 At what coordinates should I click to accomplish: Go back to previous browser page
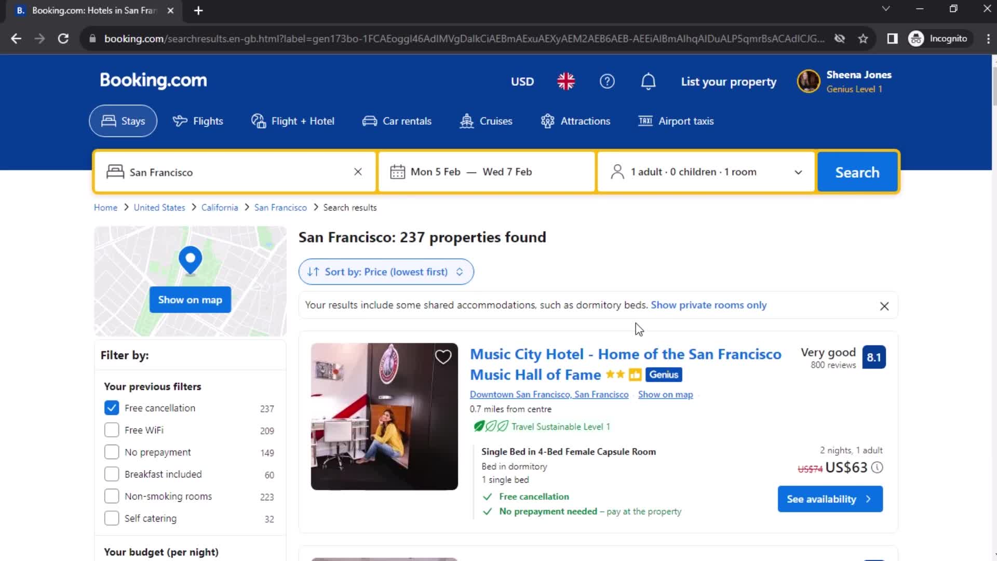tap(16, 38)
